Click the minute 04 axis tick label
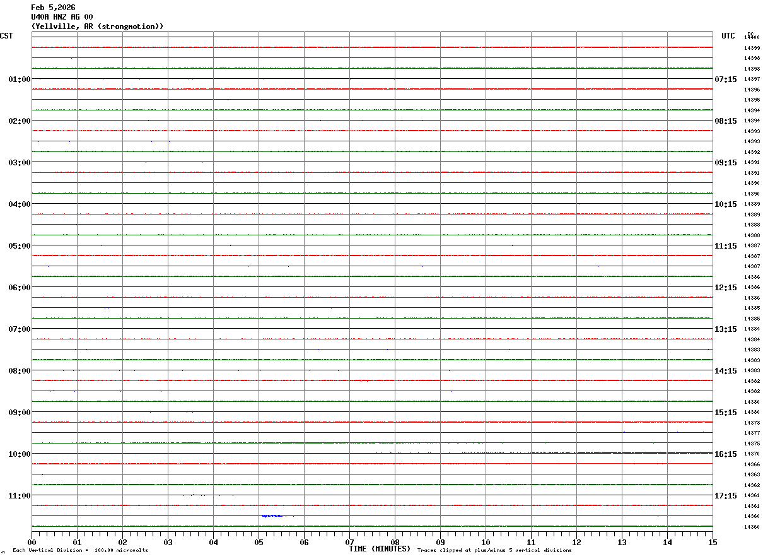The image size is (763, 559). (x=214, y=543)
